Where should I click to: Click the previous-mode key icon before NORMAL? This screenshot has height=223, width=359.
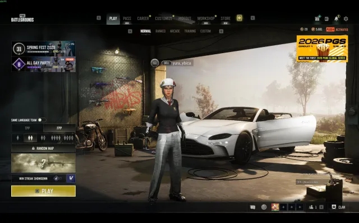(x=130, y=31)
